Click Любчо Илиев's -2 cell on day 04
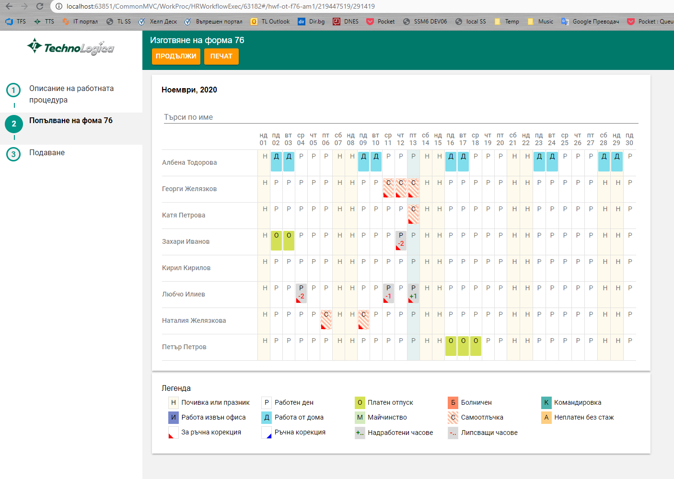This screenshot has width=674, height=479. (301, 293)
